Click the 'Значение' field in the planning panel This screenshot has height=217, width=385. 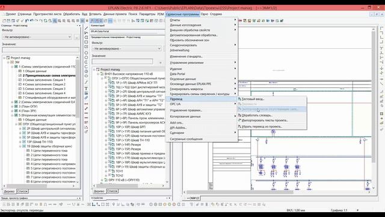[122, 61]
